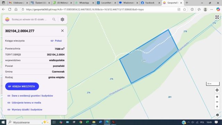Close the parcel 302104_2.0004.277 panel

[62, 31]
